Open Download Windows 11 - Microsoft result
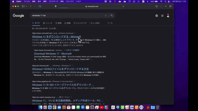 point(53,54)
